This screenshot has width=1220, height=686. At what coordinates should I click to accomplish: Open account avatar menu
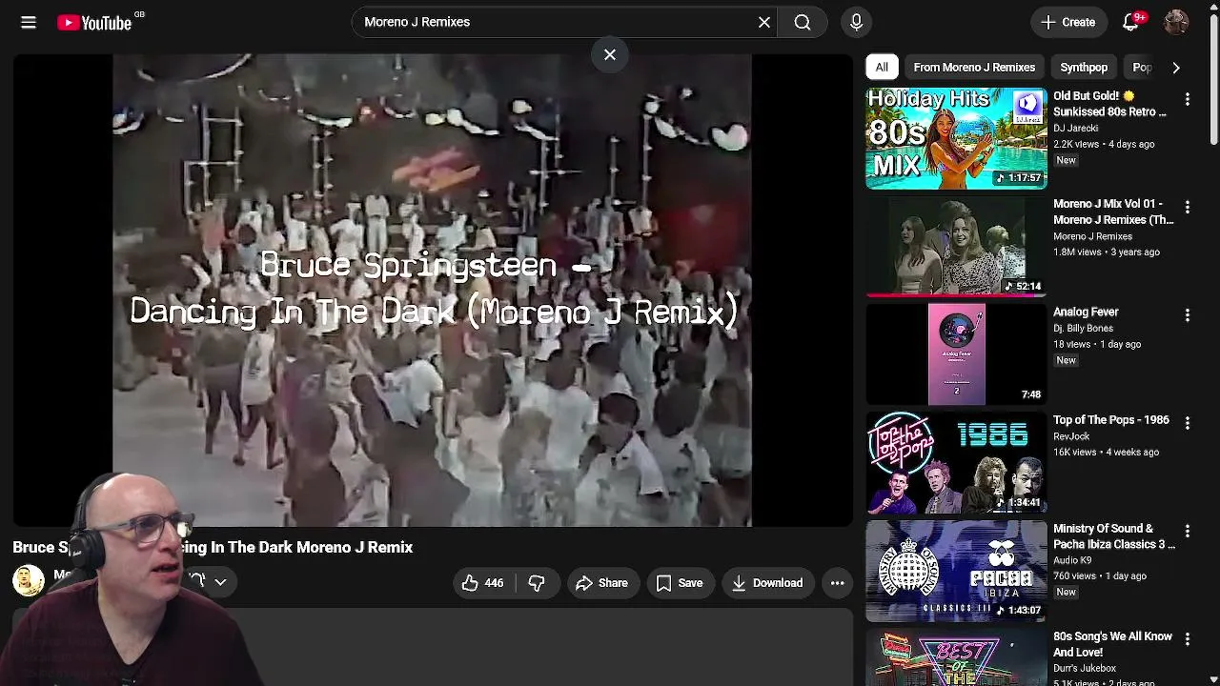pos(1176,22)
